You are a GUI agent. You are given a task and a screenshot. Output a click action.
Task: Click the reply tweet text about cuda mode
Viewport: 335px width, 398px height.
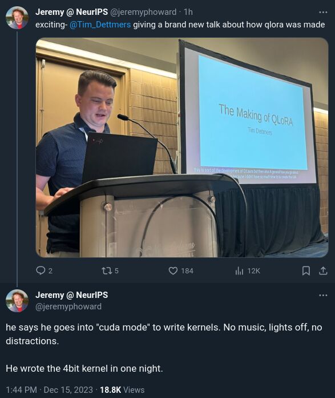pos(164,348)
